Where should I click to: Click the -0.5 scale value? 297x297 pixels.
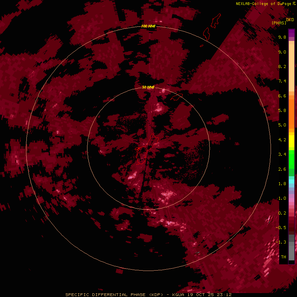pyautogui.click(x=281, y=228)
